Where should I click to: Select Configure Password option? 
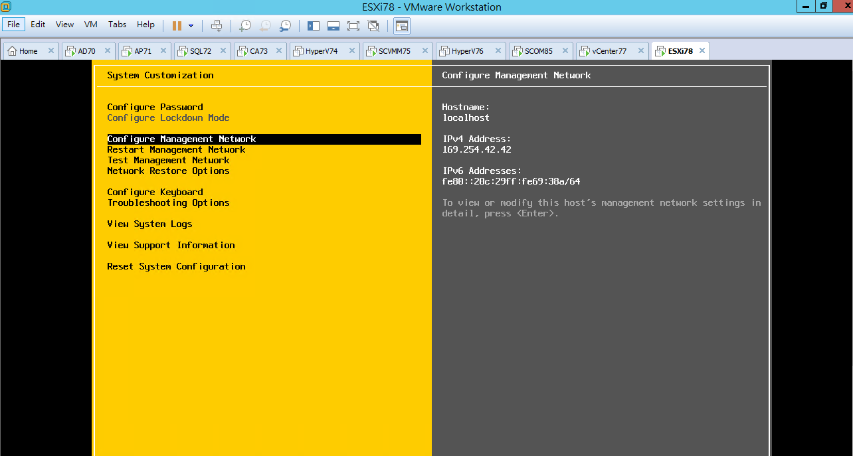tap(155, 107)
